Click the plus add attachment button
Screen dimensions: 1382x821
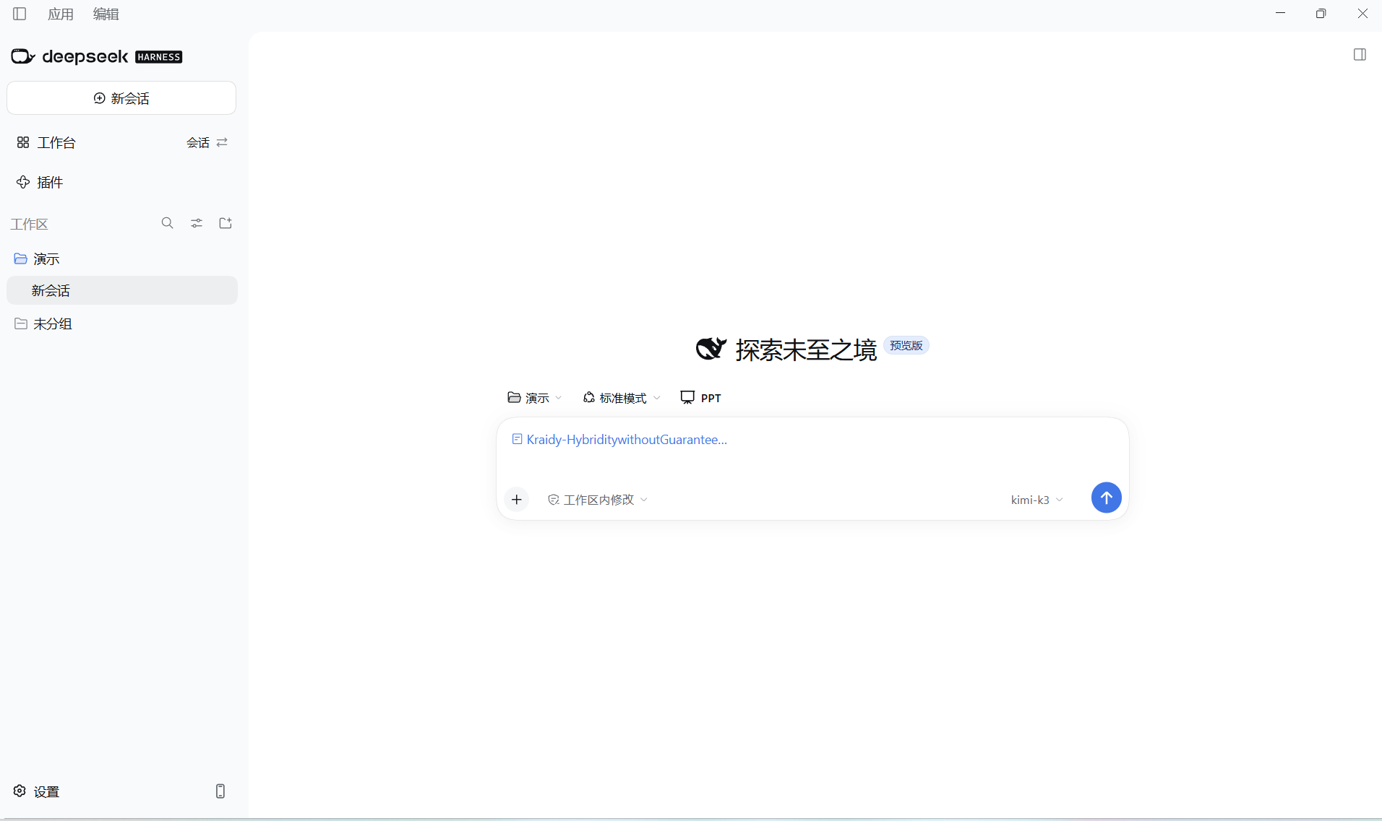[x=517, y=499]
